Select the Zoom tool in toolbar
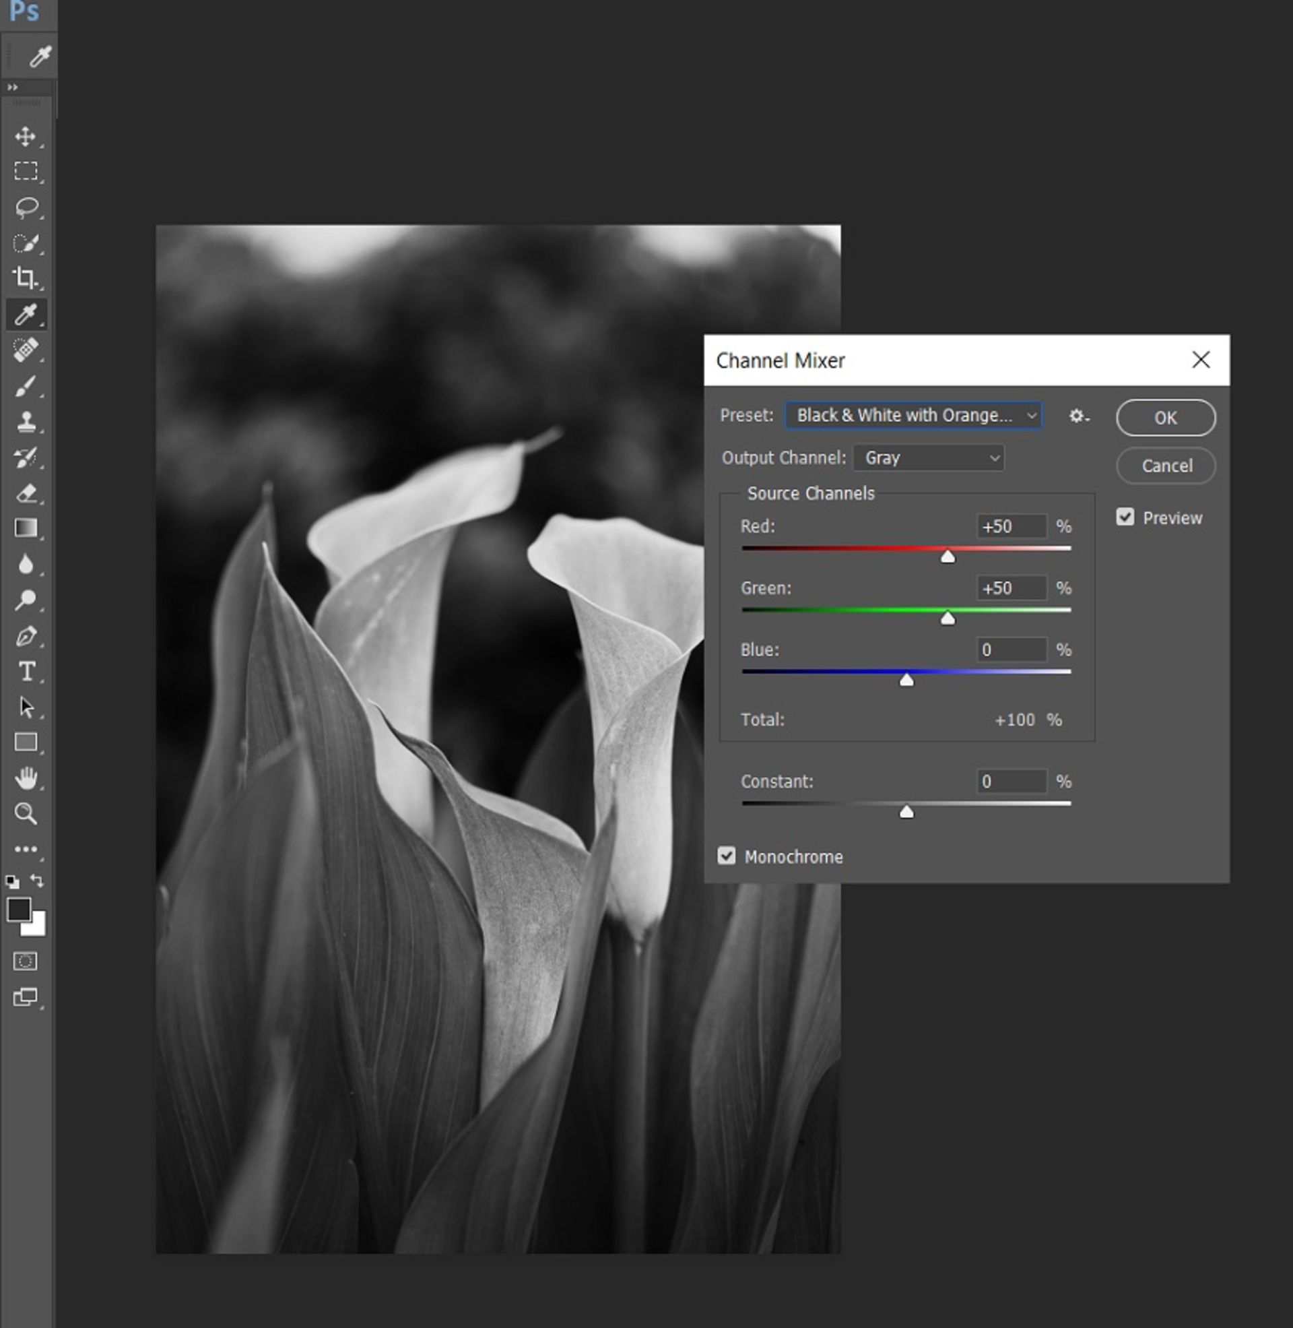1293x1328 pixels. point(26,813)
